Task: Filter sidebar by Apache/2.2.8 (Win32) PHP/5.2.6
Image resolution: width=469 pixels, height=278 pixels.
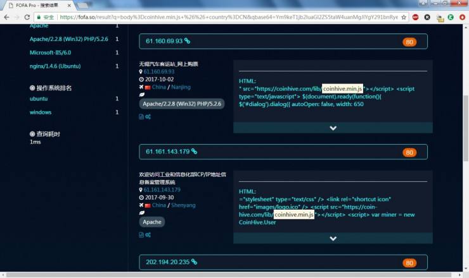Action: (69, 39)
